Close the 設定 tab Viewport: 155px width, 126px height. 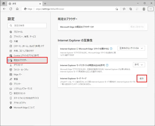tap(40, 4)
